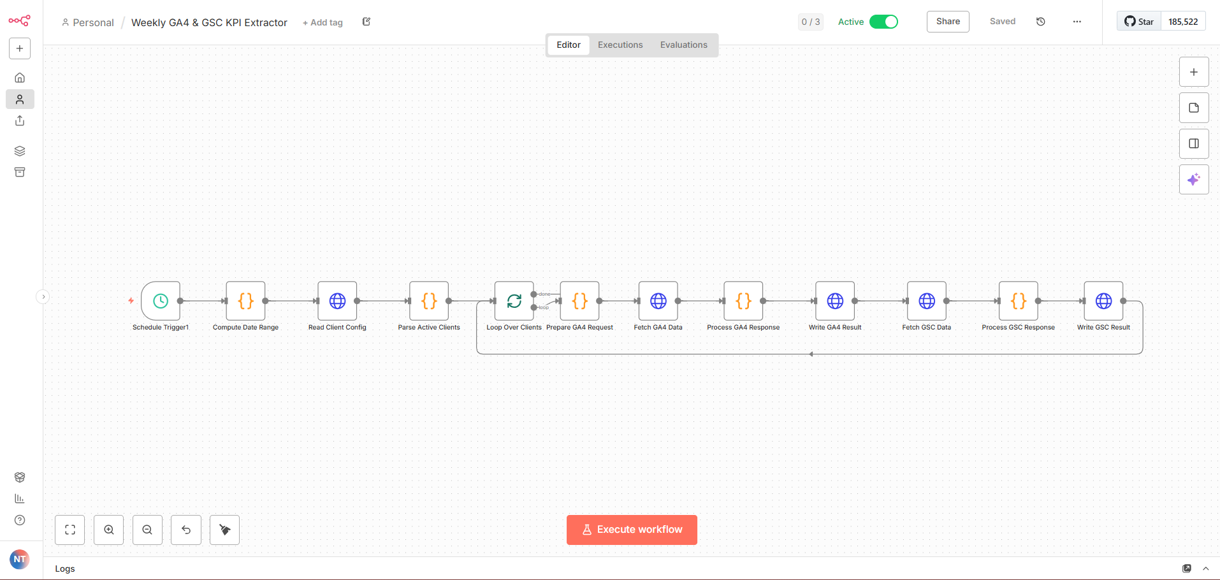Pop out the logs panel icon
Image resolution: width=1220 pixels, height=580 pixels.
pyautogui.click(x=1187, y=569)
